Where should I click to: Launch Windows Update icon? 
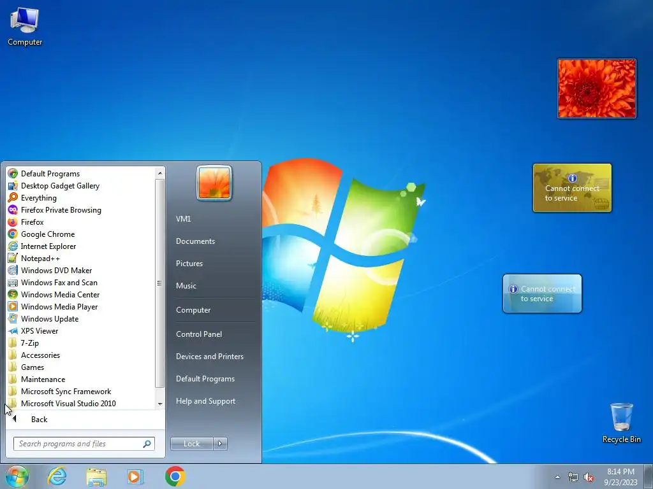point(13,318)
